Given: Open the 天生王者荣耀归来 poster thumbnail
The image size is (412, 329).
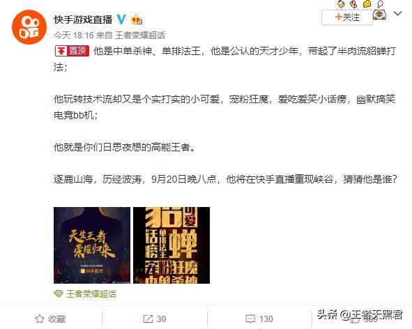Looking at the screenshot, I should pos(92,245).
